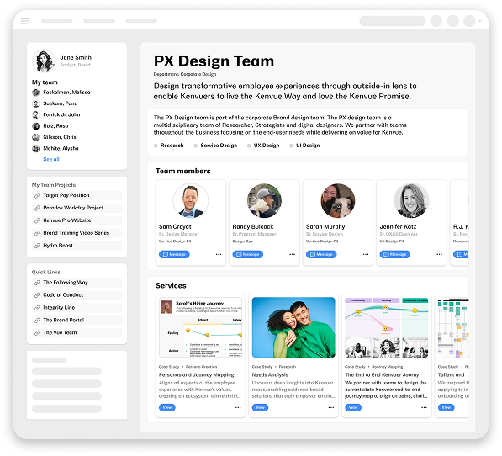Click the top bar search field placeholder
This screenshot has height=456, width=502.
point(392,21)
